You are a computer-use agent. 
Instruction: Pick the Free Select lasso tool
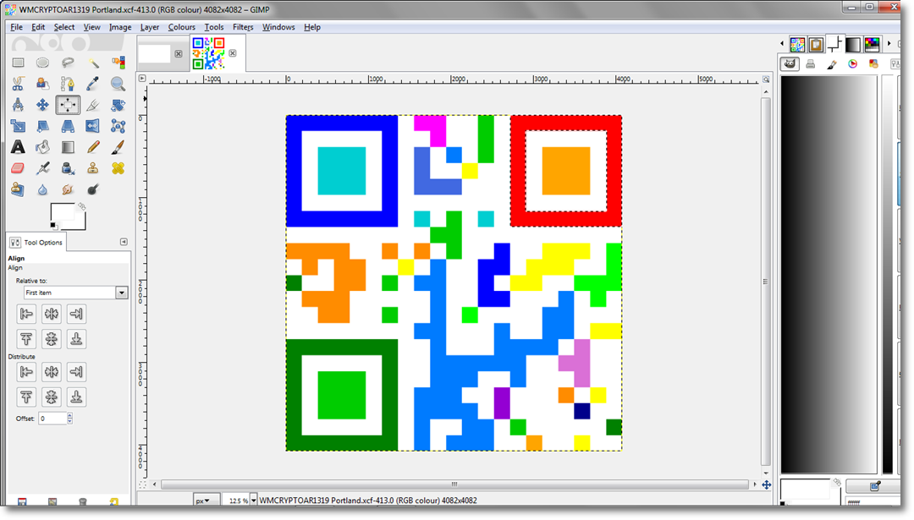coord(68,63)
